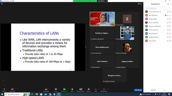Open the Windows Start menu
The image size is (172, 96).
[x=2, y=94]
